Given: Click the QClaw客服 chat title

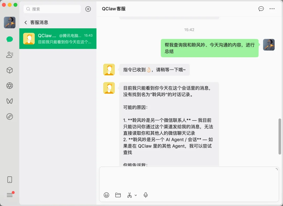Looking at the screenshot, I should (x=114, y=9).
